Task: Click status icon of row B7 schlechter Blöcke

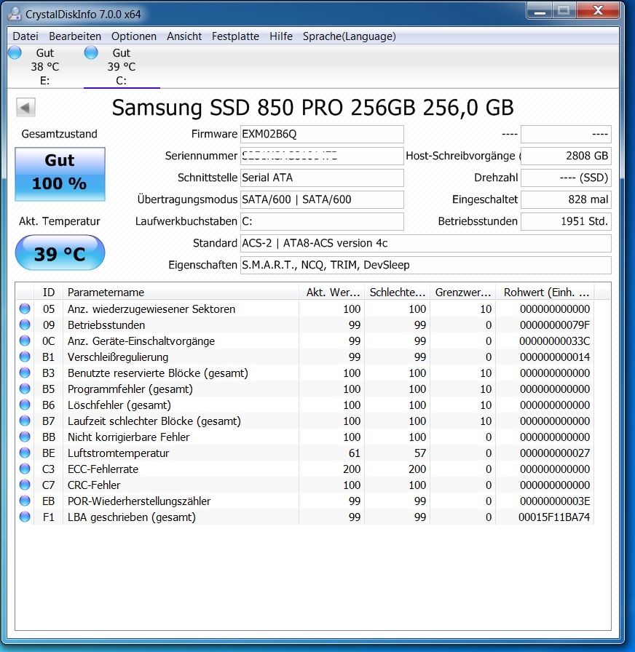Action: tap(25, 421)
